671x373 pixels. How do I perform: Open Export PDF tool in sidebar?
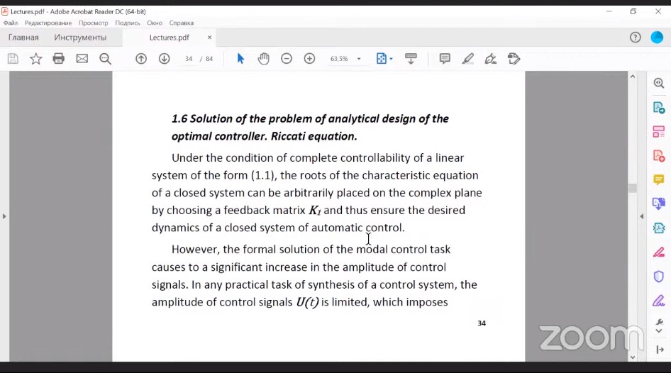[x=659, y=107]
